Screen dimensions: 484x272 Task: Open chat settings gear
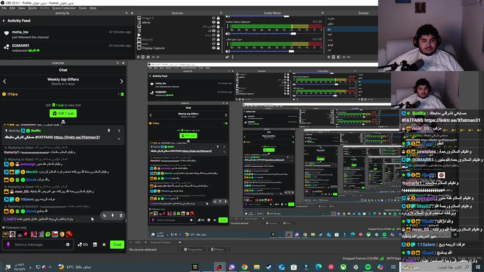(x=104, y=244)
